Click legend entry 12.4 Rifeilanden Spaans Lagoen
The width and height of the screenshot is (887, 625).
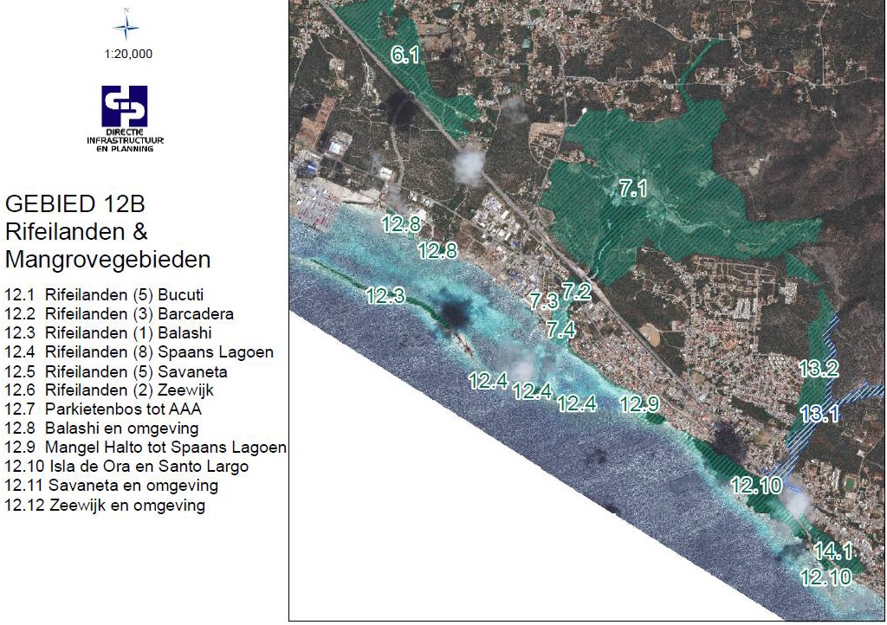pos(139,352)
